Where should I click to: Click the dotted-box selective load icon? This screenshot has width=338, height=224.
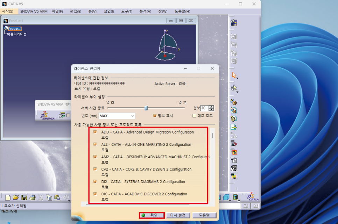[234, 160]
